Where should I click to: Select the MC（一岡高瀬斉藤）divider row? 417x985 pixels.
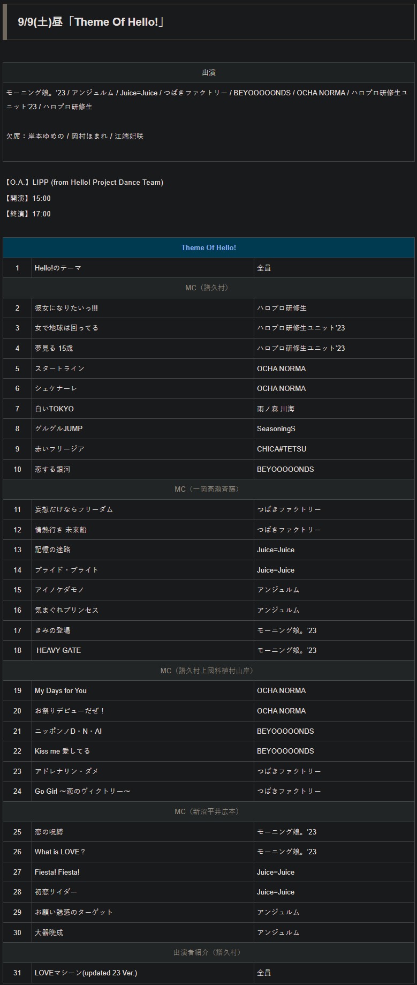click(x=209, y=489)
